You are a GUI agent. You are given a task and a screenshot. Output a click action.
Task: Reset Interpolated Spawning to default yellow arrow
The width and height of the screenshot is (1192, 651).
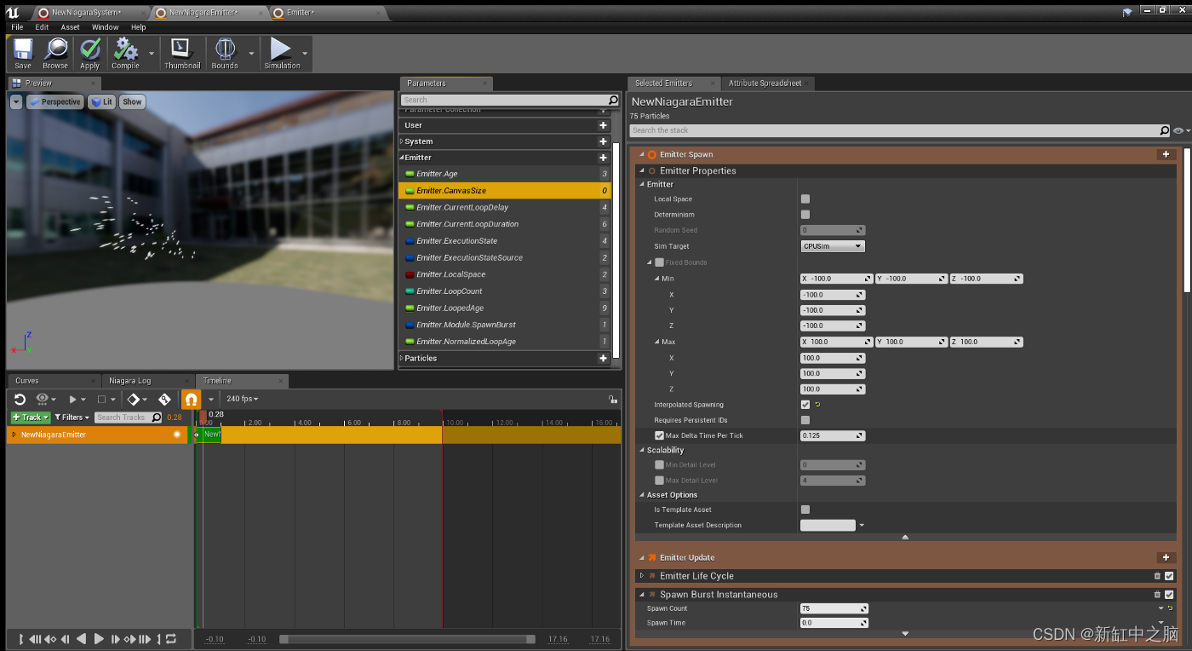pyautogui.click(x=818, y=405)
